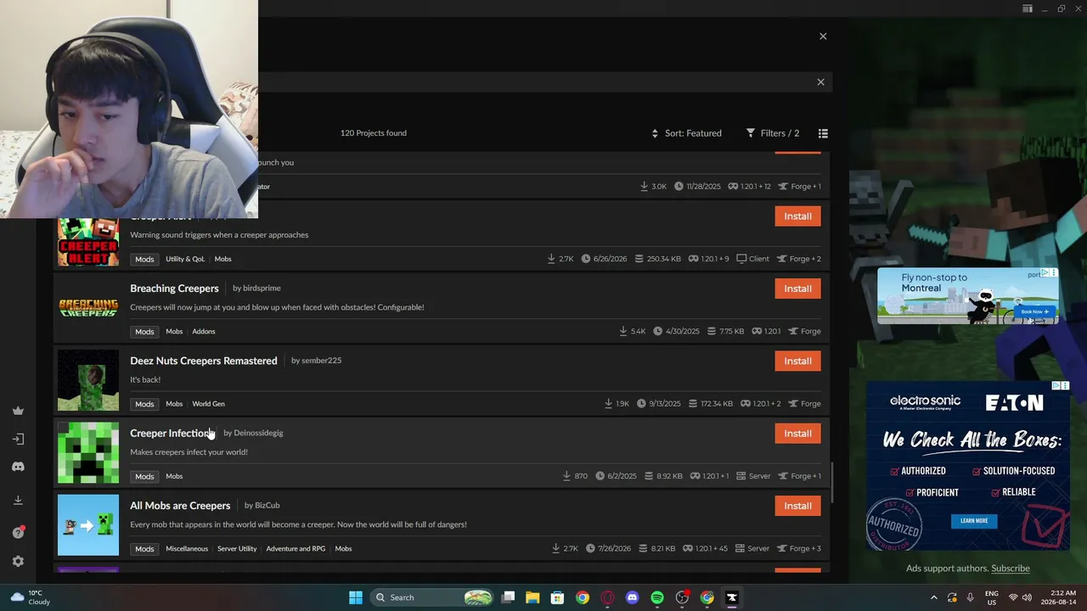View author birdsprime's profile

click(256, 289)
